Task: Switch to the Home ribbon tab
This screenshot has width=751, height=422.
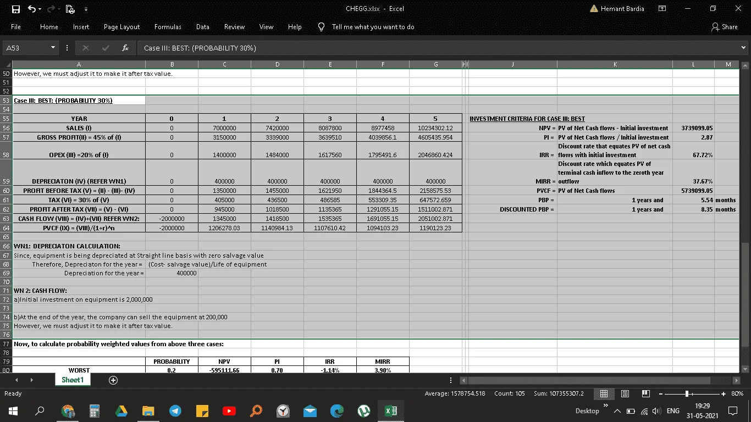Action: click(x=49, y=27)
